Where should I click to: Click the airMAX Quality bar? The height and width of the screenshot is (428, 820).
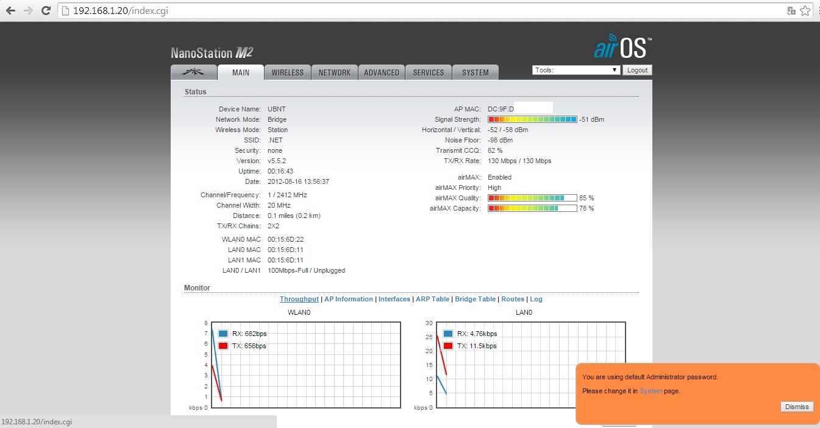pos(532,198)
